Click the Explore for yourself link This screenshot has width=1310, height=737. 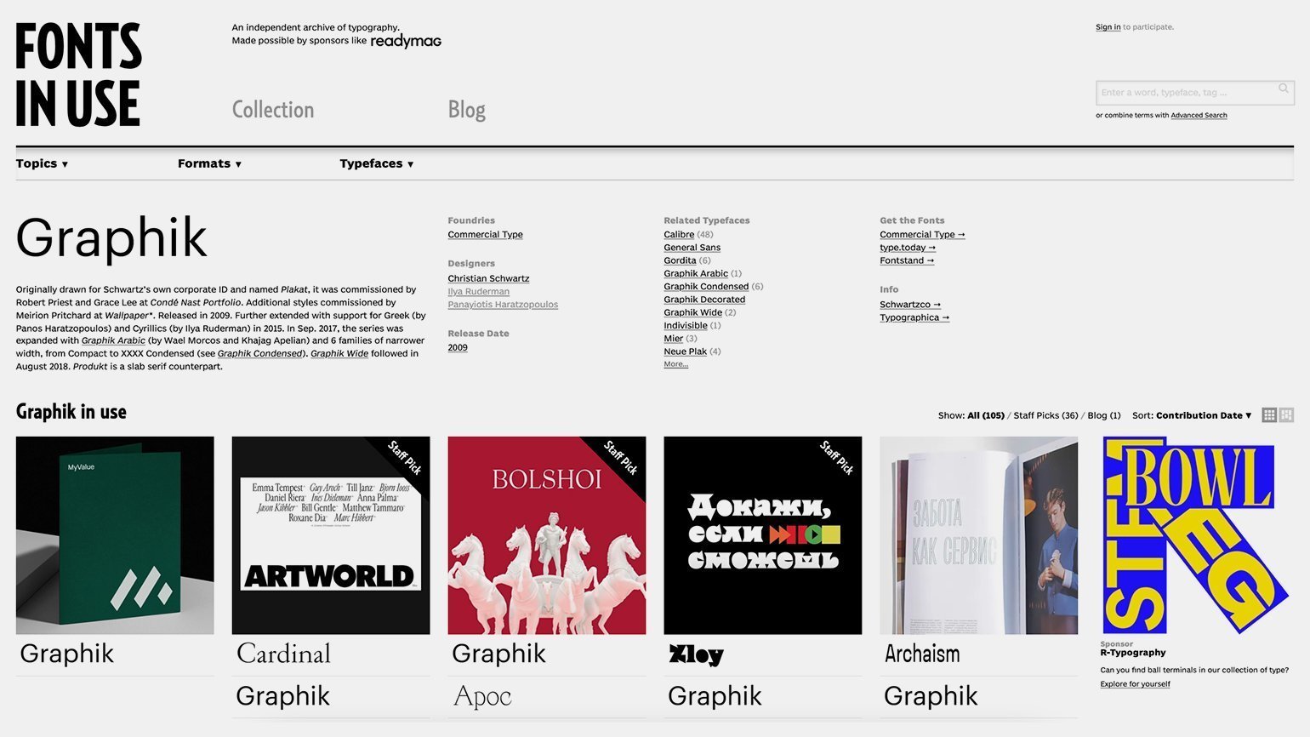1135,684
